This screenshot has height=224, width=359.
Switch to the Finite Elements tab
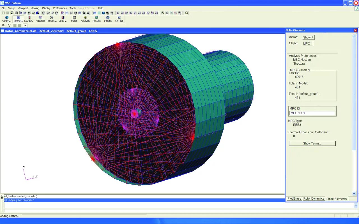point(337,199)
